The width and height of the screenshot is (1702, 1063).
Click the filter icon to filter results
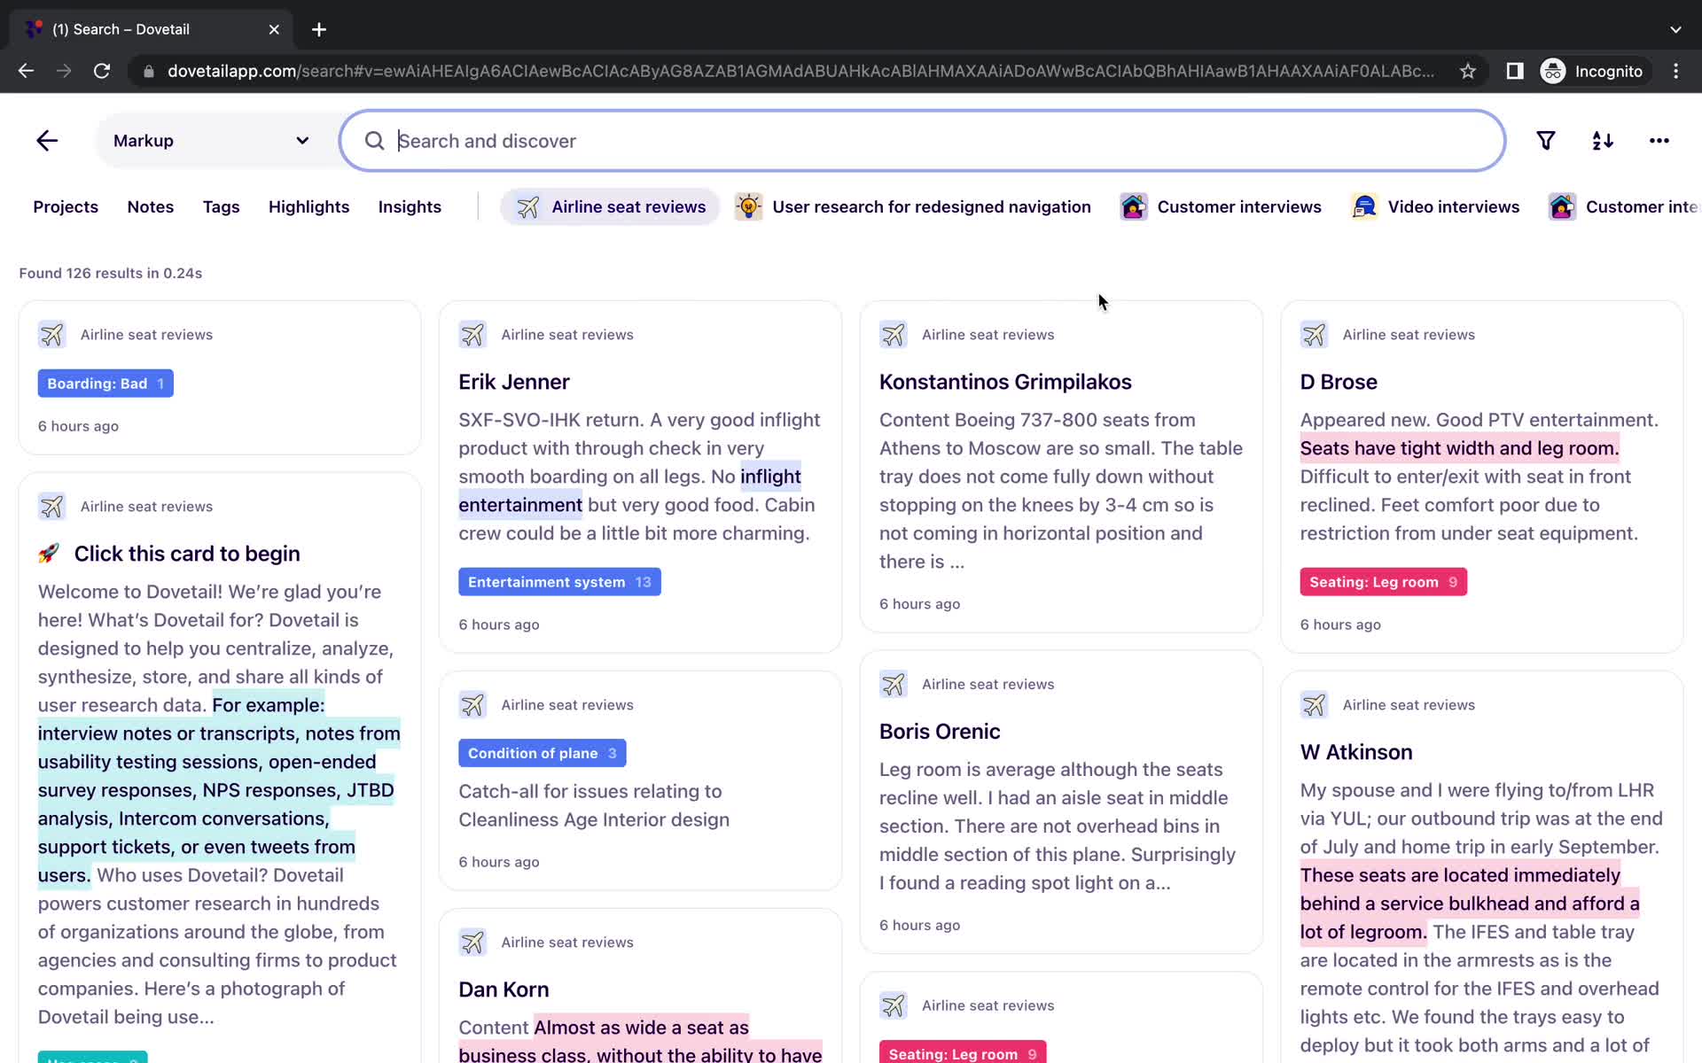pos(1546,141)
